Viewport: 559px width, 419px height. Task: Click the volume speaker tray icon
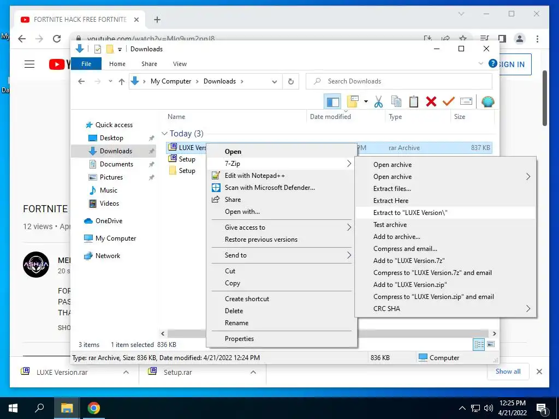pyautogui.click(x=489, y=408)
